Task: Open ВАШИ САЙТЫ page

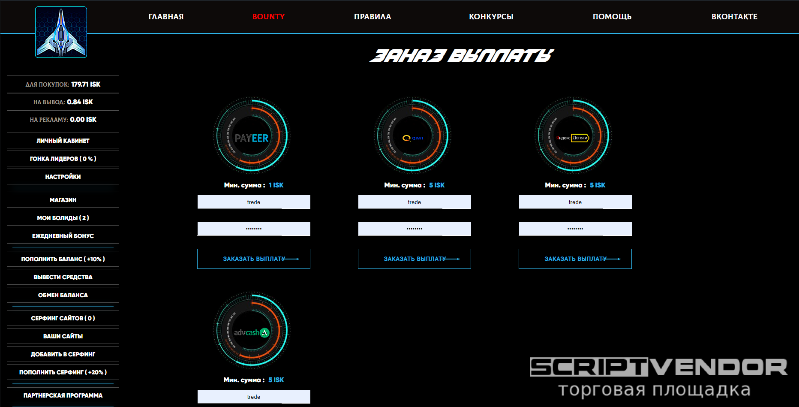Action: click(x=63, y=336)
